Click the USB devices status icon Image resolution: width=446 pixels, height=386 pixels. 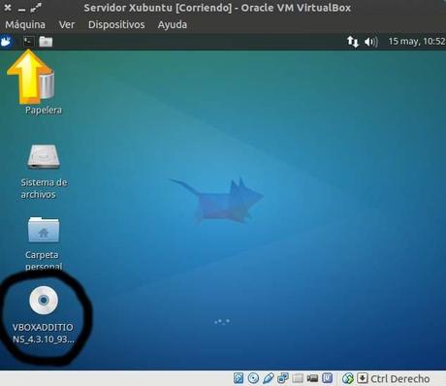(269, 378)
